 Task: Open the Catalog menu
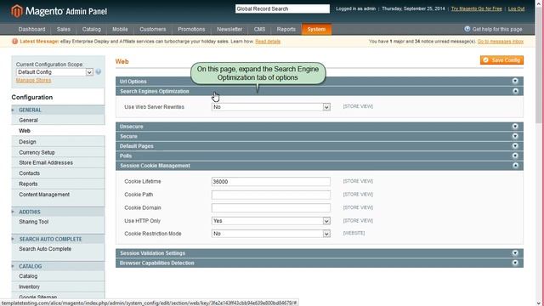(x=92, y=29)
